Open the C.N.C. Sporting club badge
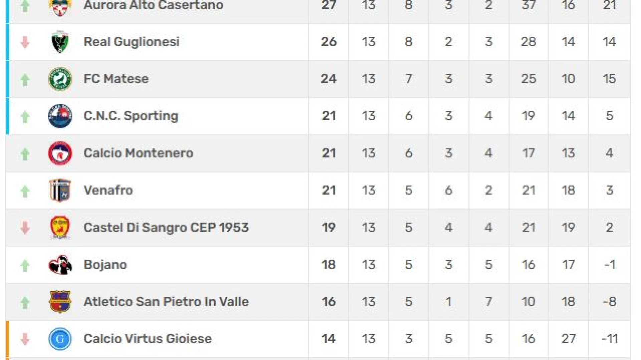 coord(60,116)
